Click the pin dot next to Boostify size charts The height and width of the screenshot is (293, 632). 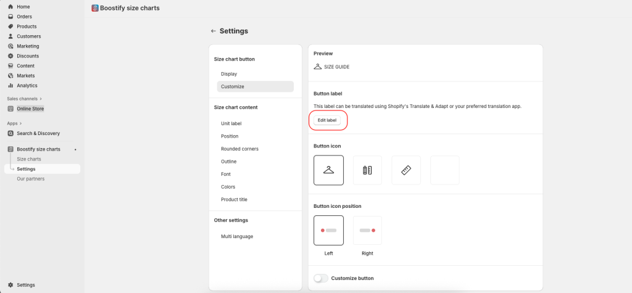[75, 149]
